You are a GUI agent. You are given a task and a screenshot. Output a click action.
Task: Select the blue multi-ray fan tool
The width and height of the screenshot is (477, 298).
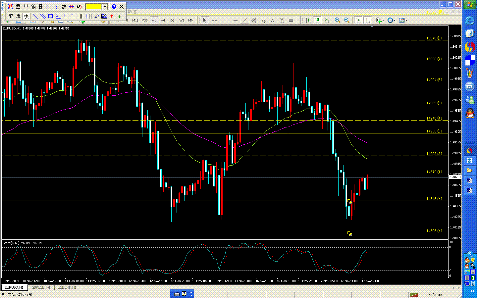tap(104, 16)
